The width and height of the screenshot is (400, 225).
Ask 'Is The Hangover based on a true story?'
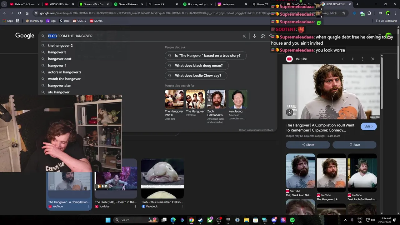click(206, 56)
